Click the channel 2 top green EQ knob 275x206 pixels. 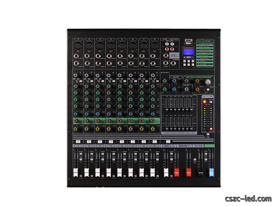pyautogui.click(x=87, y=87)
